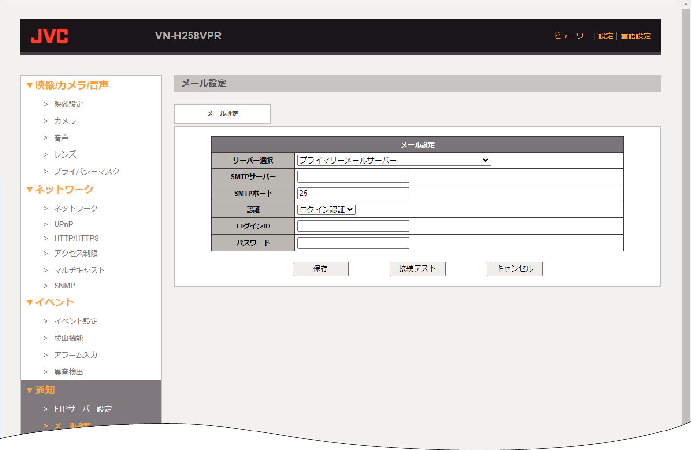This screenshot has width=691, height=450.
Task: Focus the ログインID input field
Action: 353,226
